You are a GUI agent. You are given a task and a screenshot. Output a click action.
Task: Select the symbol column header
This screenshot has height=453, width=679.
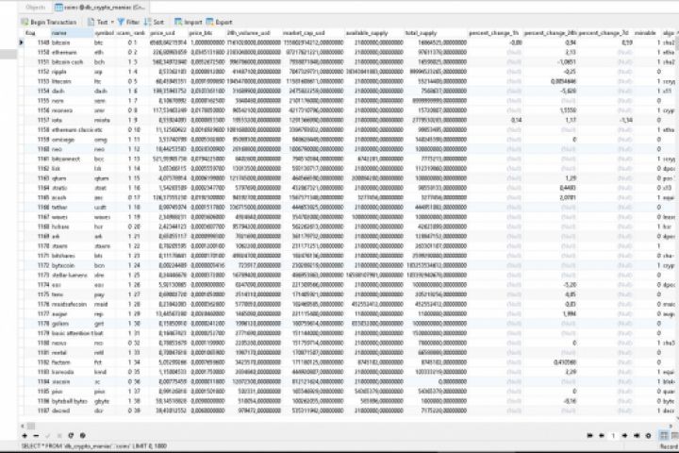click(104, 33)
